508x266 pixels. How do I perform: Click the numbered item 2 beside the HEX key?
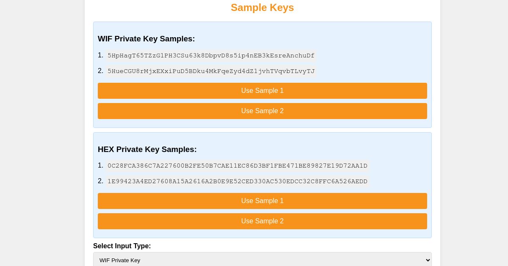pyautogui.click(x=101, y=181)
